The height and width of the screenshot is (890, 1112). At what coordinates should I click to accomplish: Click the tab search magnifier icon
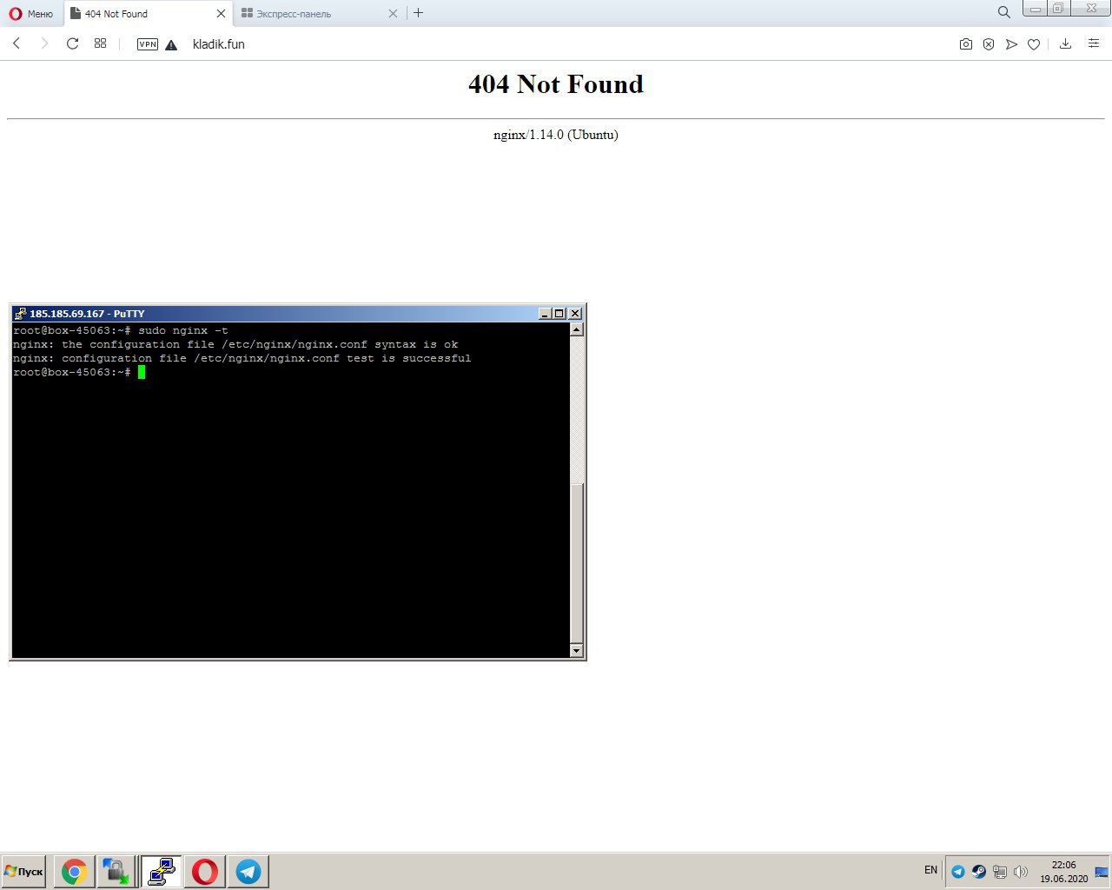[1003, 12]
